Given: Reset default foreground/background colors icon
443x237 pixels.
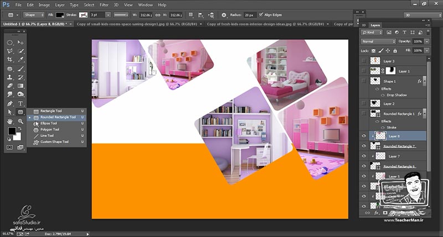Looking at the screenshot, I should 9,139.
